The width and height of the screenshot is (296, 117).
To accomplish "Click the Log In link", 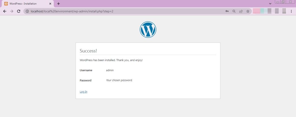I will [x=84, y=92].
